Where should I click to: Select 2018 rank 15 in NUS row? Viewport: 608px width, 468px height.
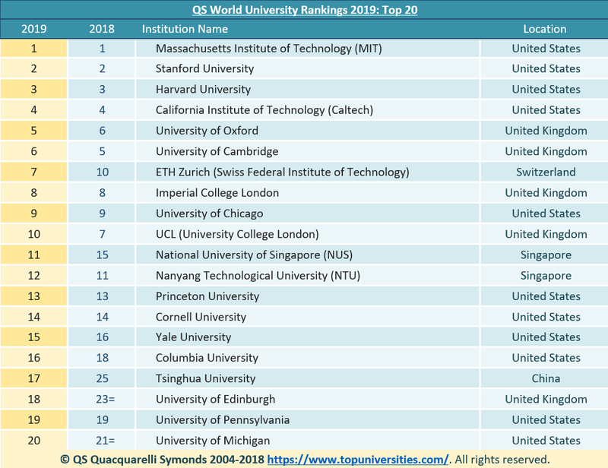click(x=103, y=255)
